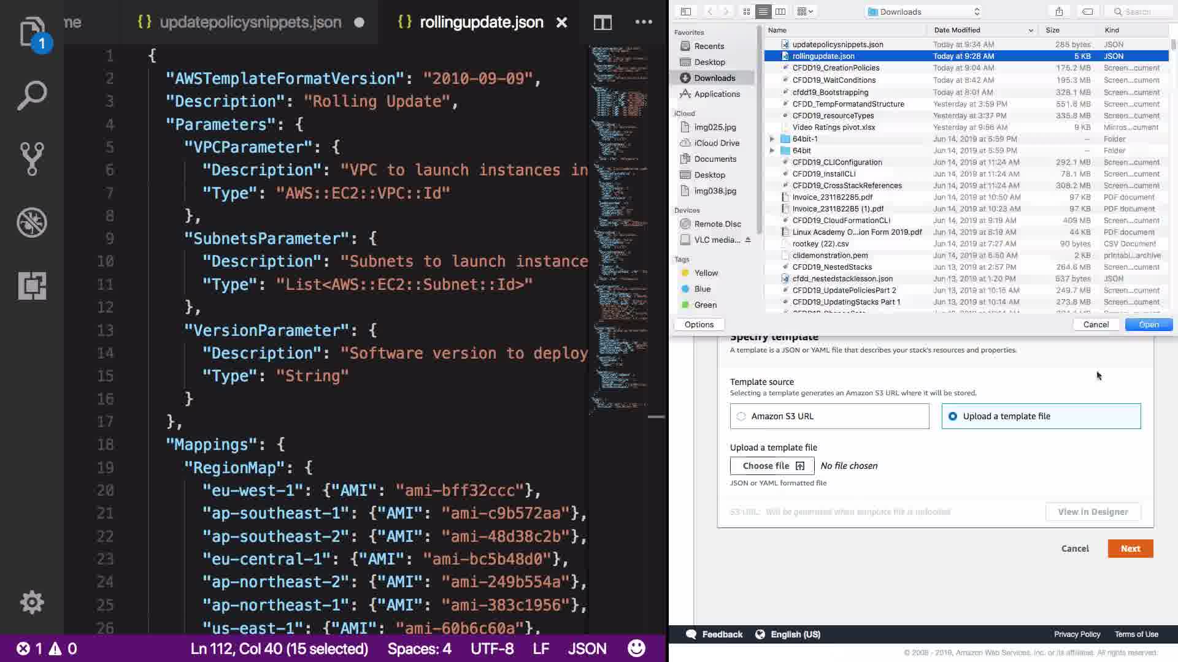Select the Amazon S3 URL radio option
Screen dimensions: 1178x662
pos(741,416)
